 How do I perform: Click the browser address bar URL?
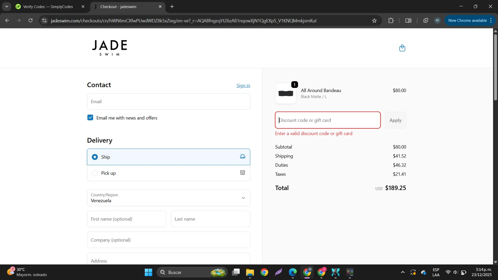point(184,21)
